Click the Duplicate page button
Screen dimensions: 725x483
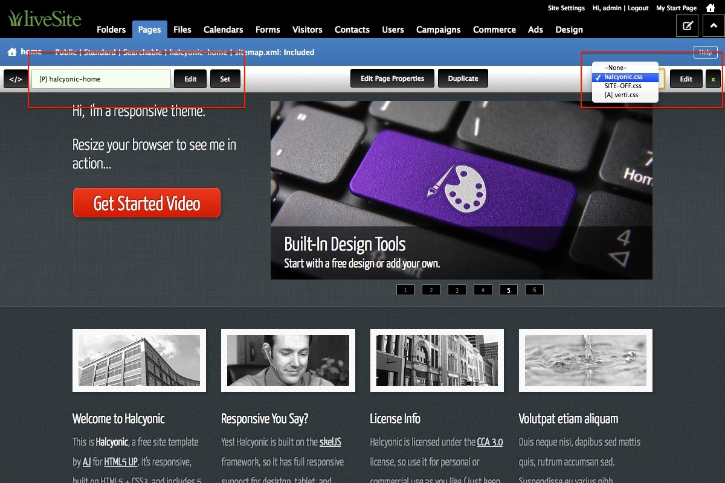[463, 78]
